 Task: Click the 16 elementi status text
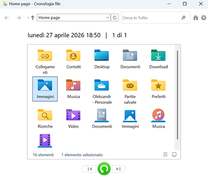point(43,155)
